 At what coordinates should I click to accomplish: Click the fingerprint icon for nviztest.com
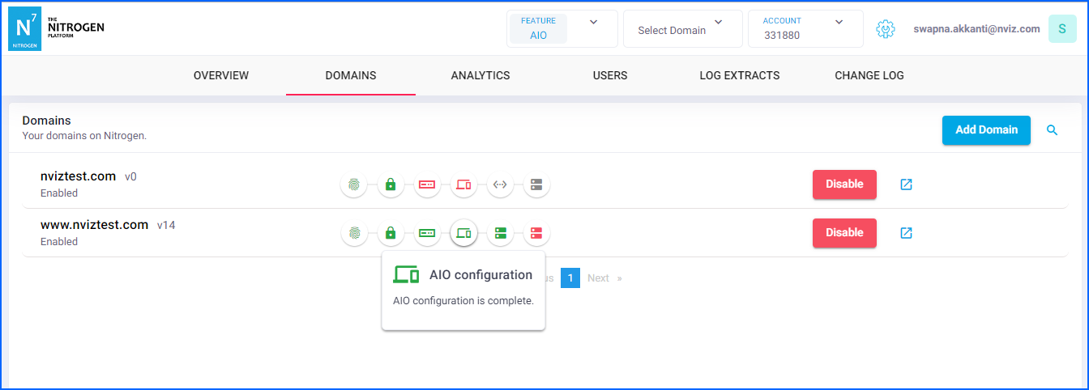coord(354,184)
